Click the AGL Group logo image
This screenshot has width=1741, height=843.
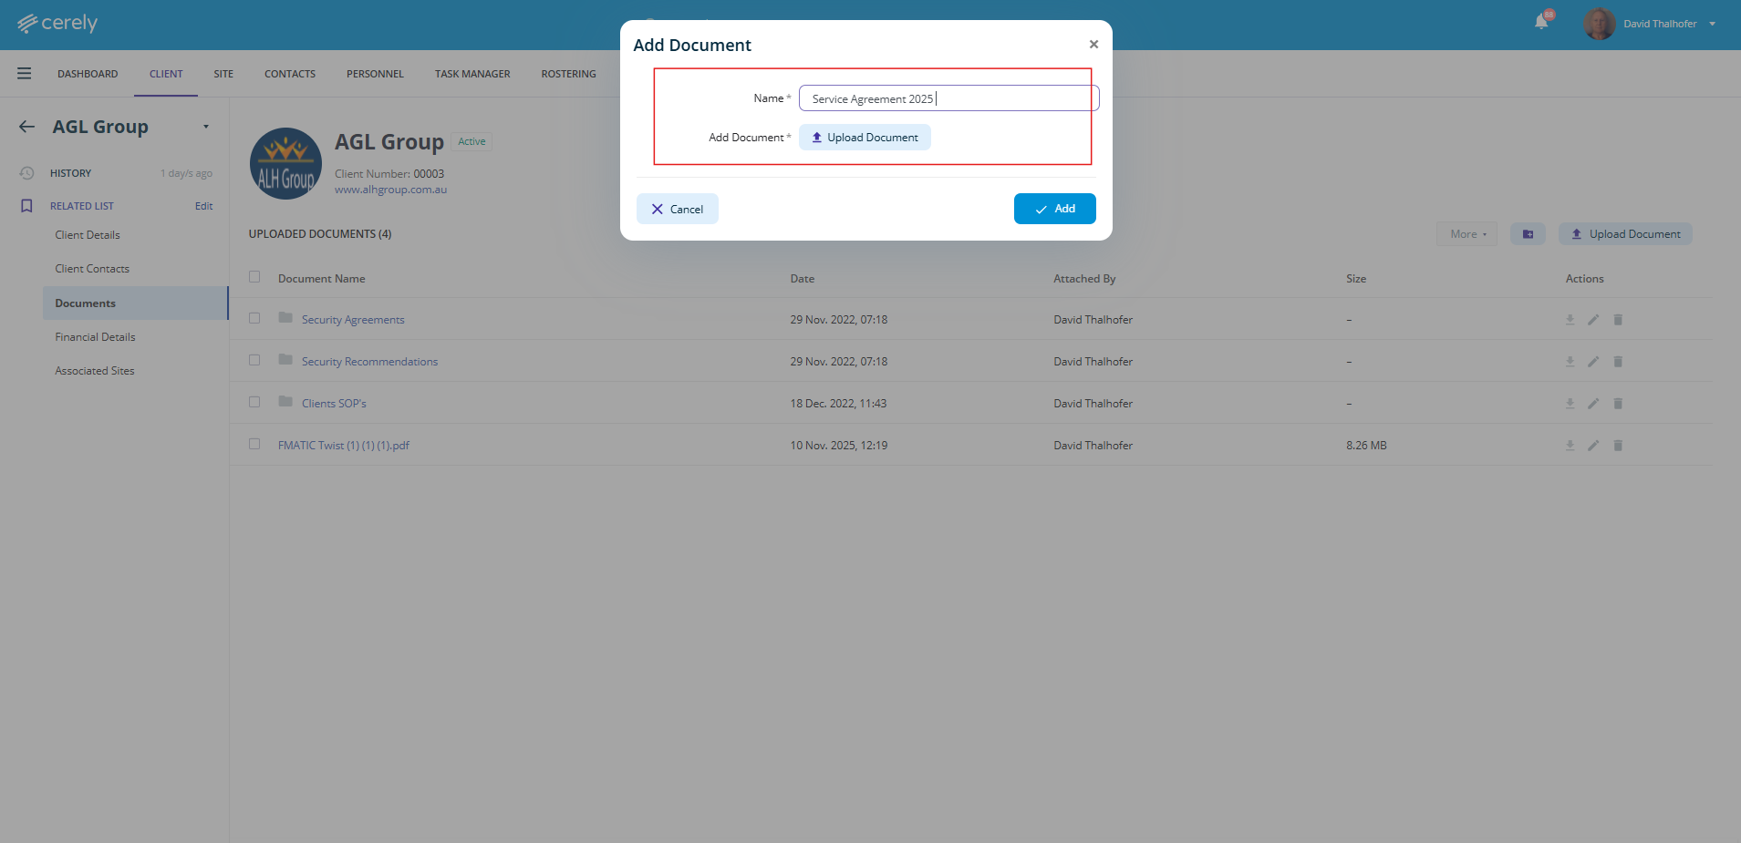[x=285, y=163]
